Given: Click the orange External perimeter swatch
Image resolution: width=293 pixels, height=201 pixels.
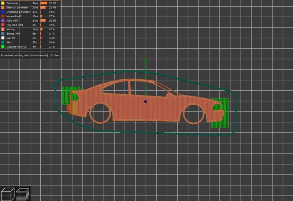Looking at the screenshot, I should [3, 7].
